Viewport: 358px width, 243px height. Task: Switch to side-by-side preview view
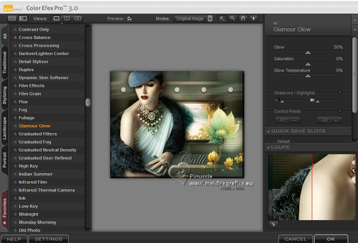pos(78,18)
